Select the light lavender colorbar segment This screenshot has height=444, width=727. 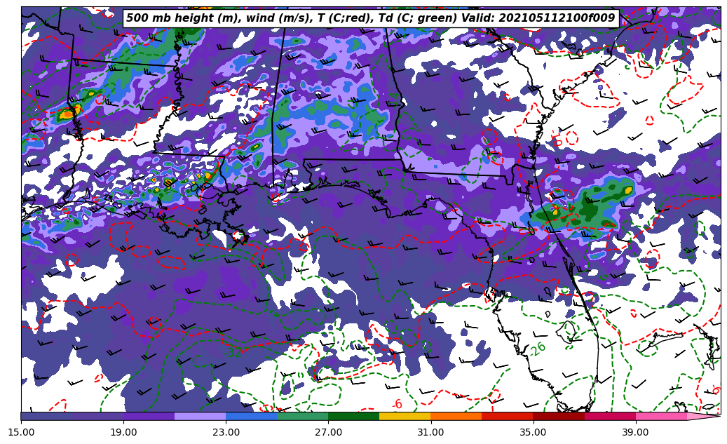[200, 416]
